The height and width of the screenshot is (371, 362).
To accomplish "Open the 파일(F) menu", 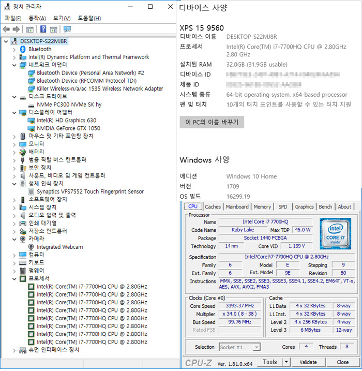I will click(x=13, y=19).
